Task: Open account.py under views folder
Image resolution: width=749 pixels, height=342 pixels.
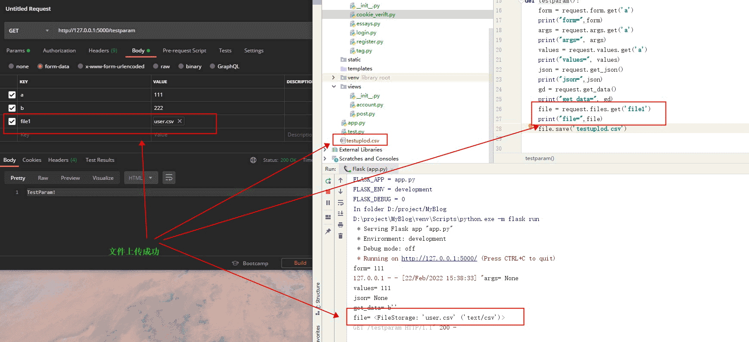Action: coord(369,105)
